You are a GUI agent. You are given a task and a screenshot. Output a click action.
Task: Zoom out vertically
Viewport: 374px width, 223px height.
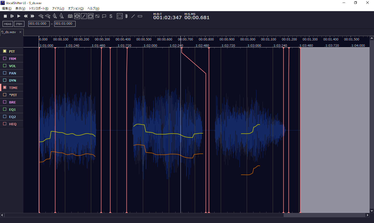tap(62, 16)
